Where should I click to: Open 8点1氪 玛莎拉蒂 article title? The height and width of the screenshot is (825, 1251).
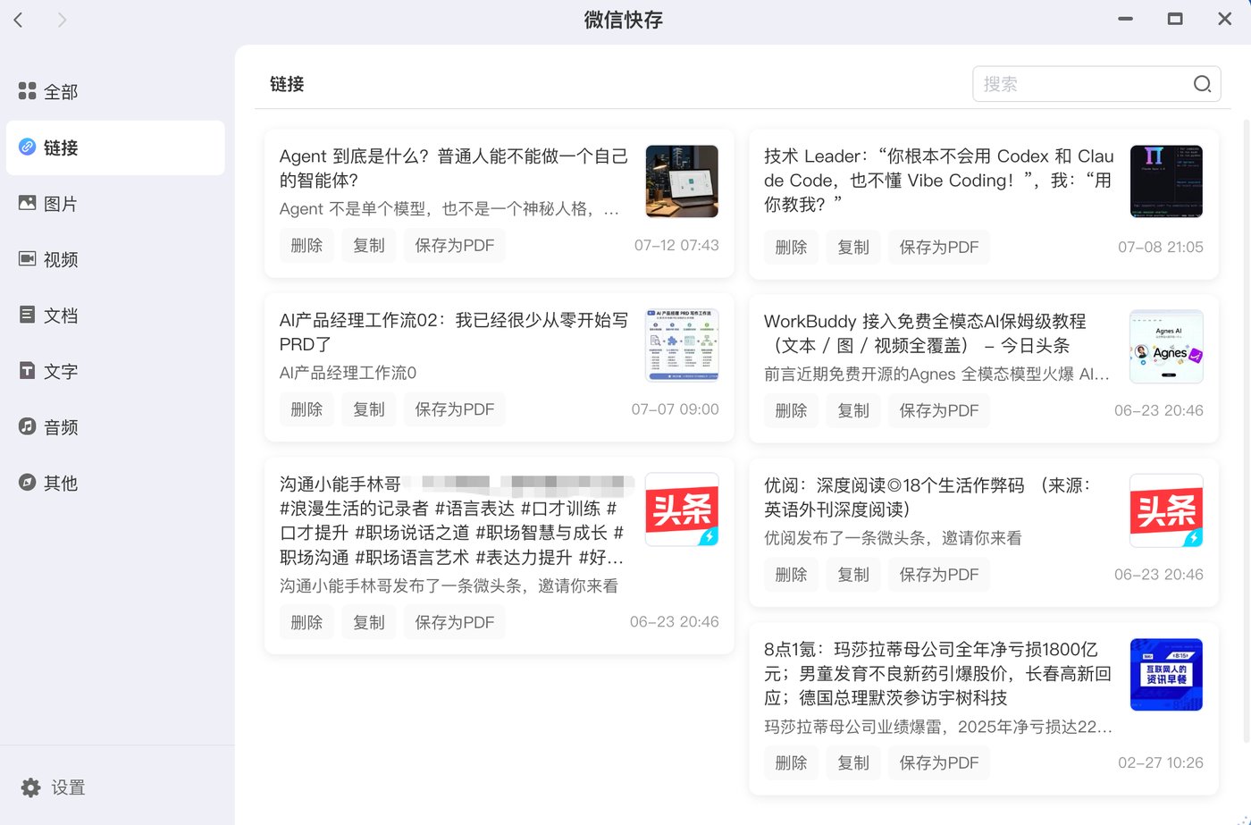(x=938, y=673)
